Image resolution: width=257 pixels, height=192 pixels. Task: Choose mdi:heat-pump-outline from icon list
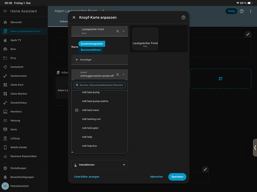coord(100,101)
